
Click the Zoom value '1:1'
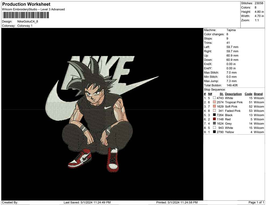(257, 20)
